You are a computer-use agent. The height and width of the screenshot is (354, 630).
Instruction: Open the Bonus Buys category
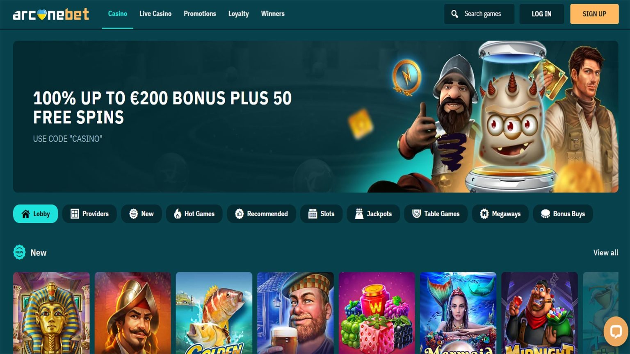[563, 214]
